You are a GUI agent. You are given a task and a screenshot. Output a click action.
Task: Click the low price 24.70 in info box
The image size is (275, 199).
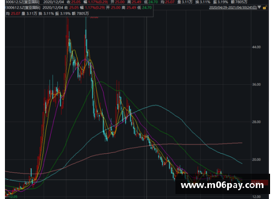click(147, 8)
